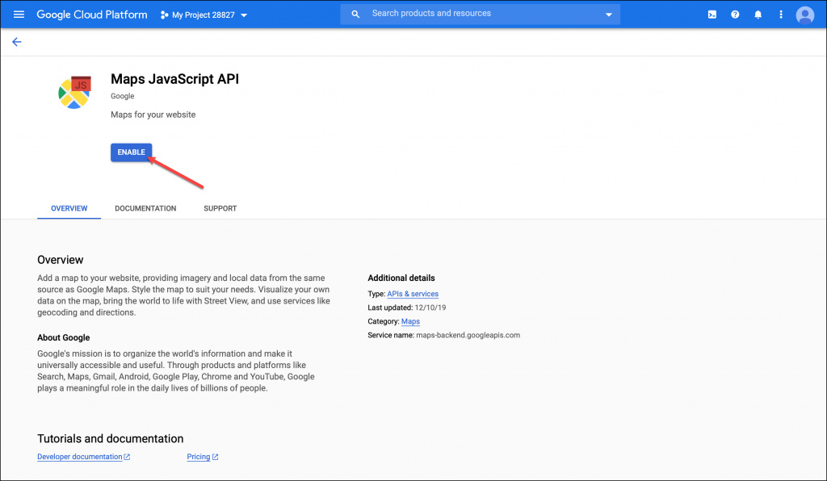The height and width of the screenshot is (481, 827).
Task: Click the search magnifier icon
Action: pyautogui.click(x=355, y=14)
